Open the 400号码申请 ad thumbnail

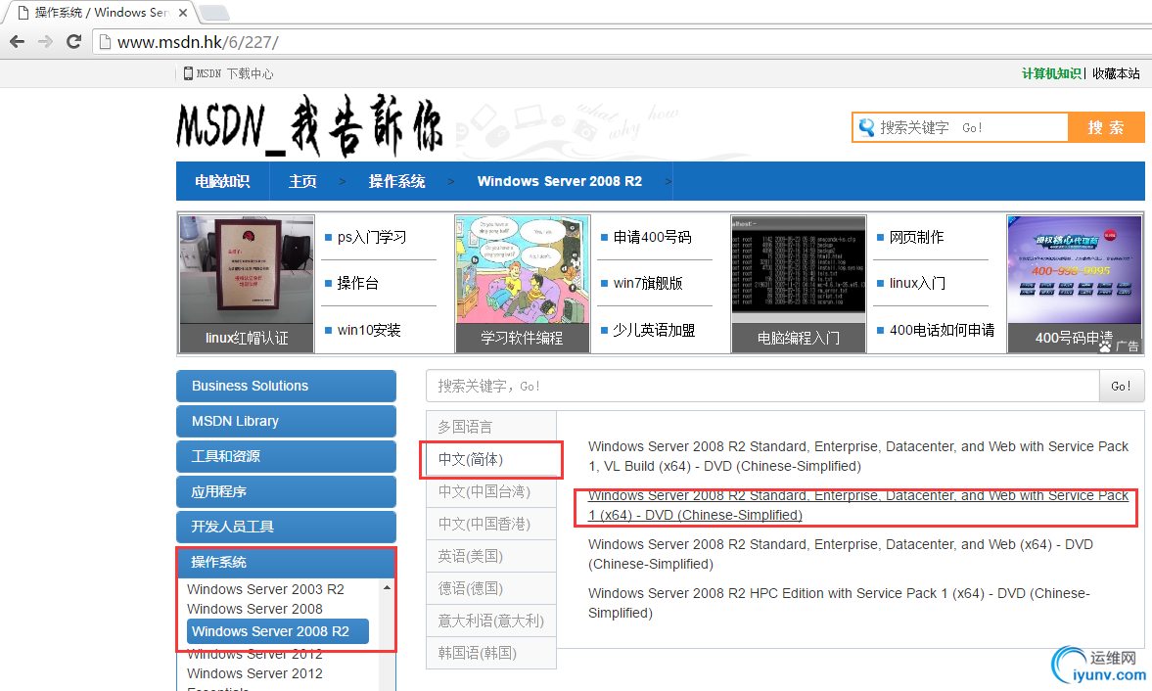click(1075, 284)
